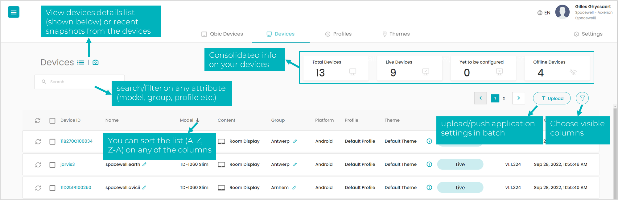
Task: Open Settings
Action: click(588, 34)
